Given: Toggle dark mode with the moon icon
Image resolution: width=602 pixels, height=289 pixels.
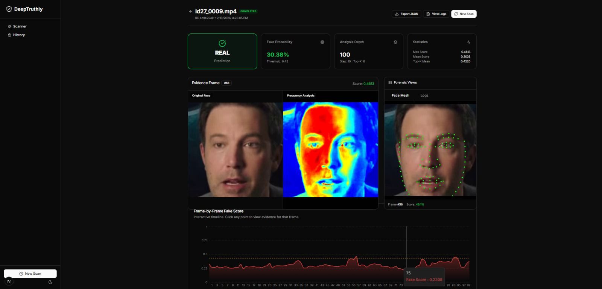Looking at the screenshot, I should click(50, 282).
